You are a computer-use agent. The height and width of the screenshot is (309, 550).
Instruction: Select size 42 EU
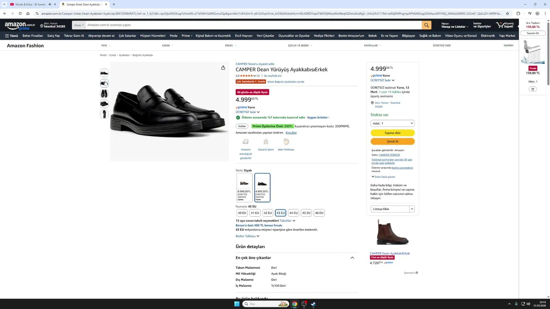pos(268,213)
